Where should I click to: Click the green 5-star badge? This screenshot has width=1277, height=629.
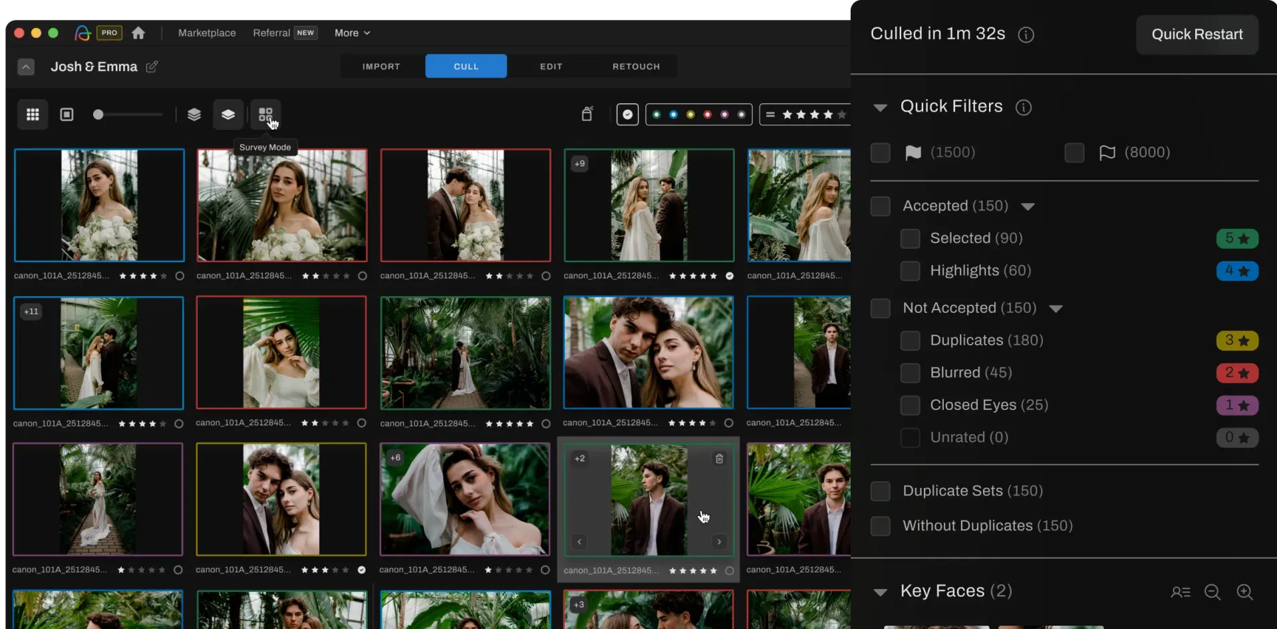[1237, 238]
